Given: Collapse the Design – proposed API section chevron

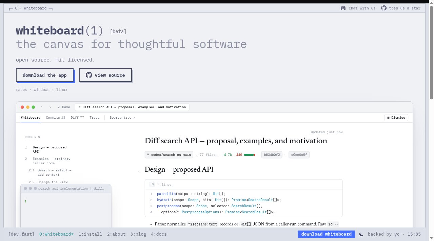Looking at the screenshot, I should pyautogui.click(x=139, y=171).
